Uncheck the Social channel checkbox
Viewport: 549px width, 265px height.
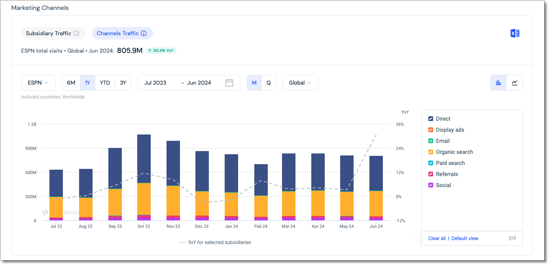click(x=431, y=185)
